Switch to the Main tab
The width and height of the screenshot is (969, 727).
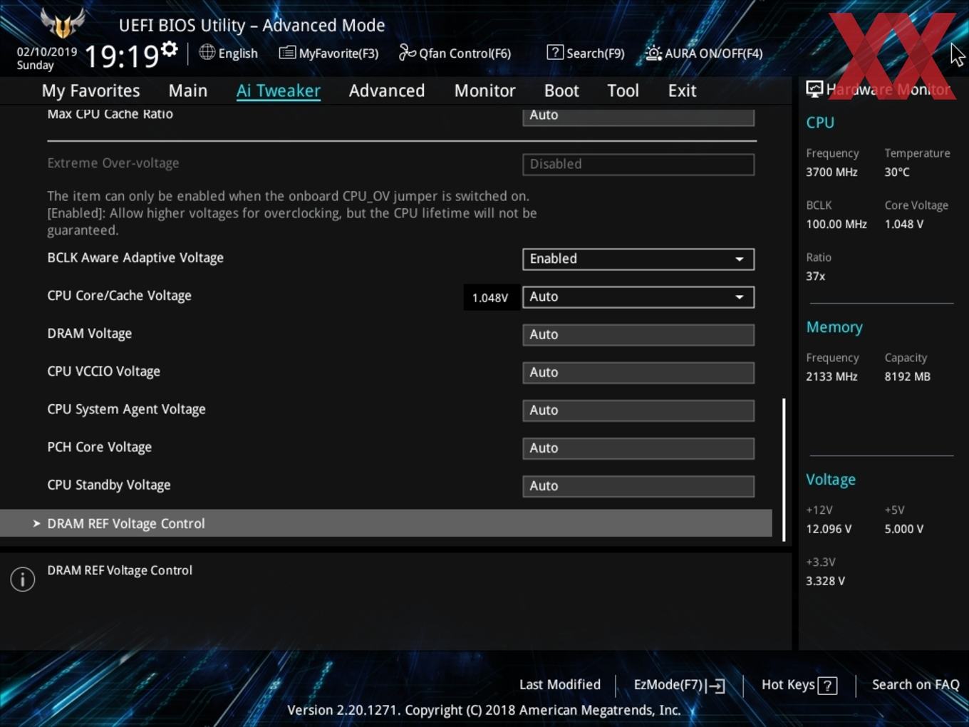188,91
